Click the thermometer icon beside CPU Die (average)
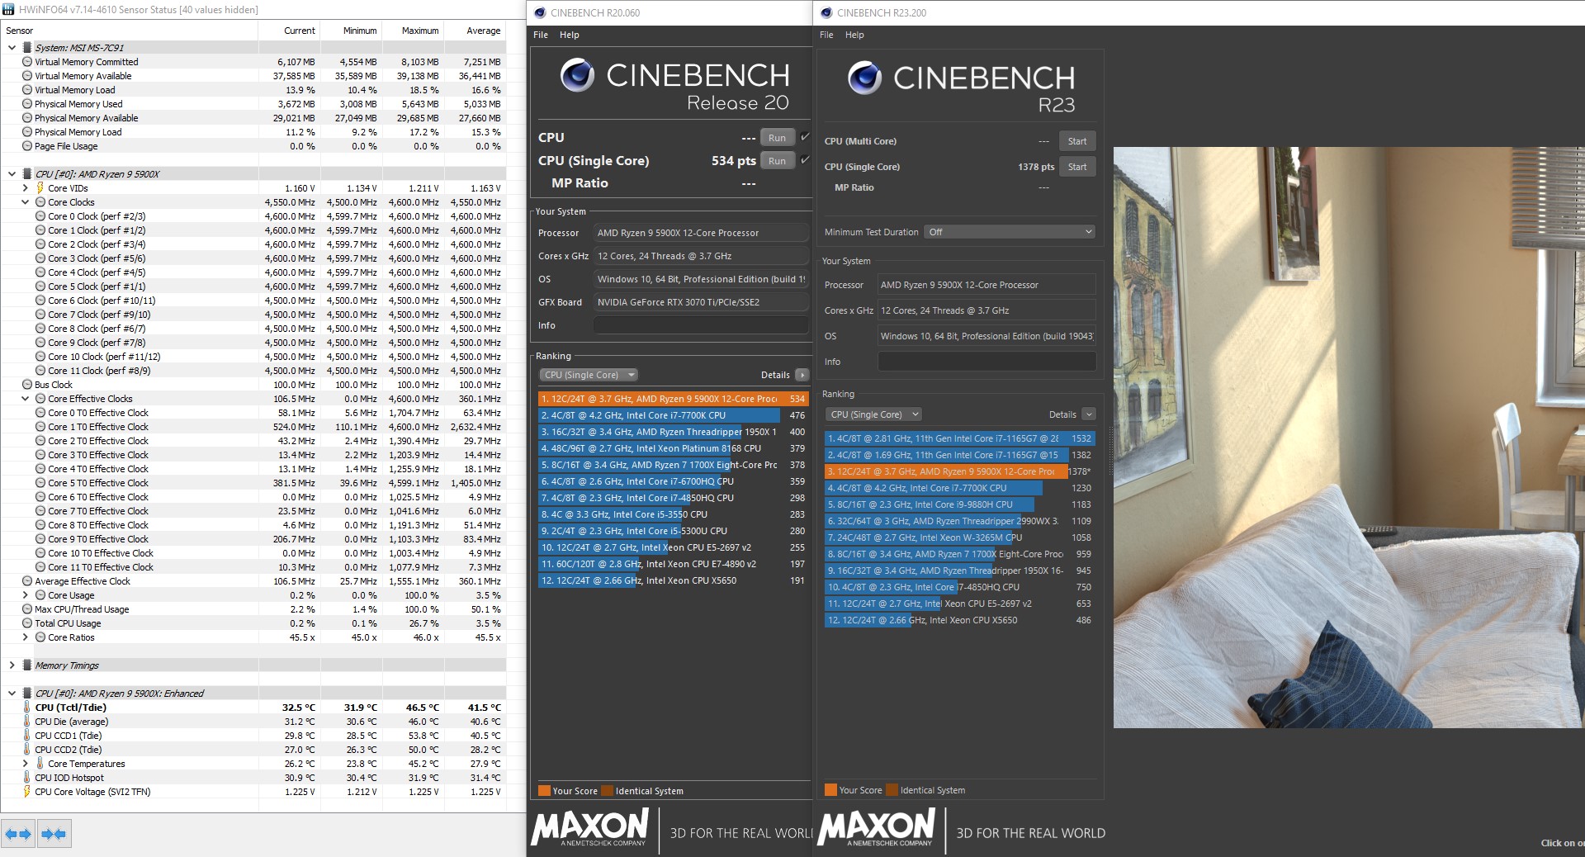This screenshot has width=1585, height=857. tap(27, 722)
